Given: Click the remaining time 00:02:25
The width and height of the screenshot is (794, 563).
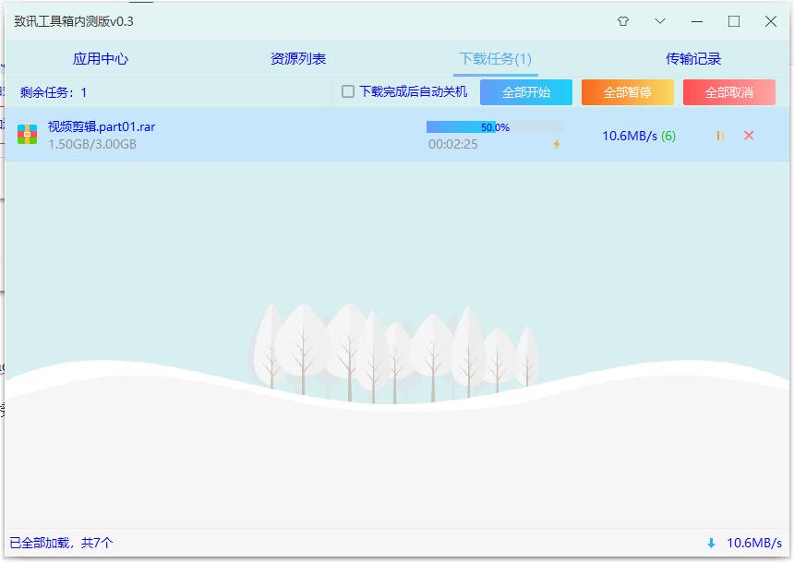Looking at the screenshot, I should tap(452, 144).
